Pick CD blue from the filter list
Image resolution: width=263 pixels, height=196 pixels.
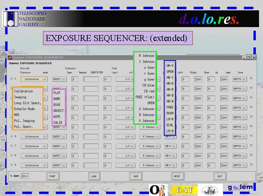point(145,85)
